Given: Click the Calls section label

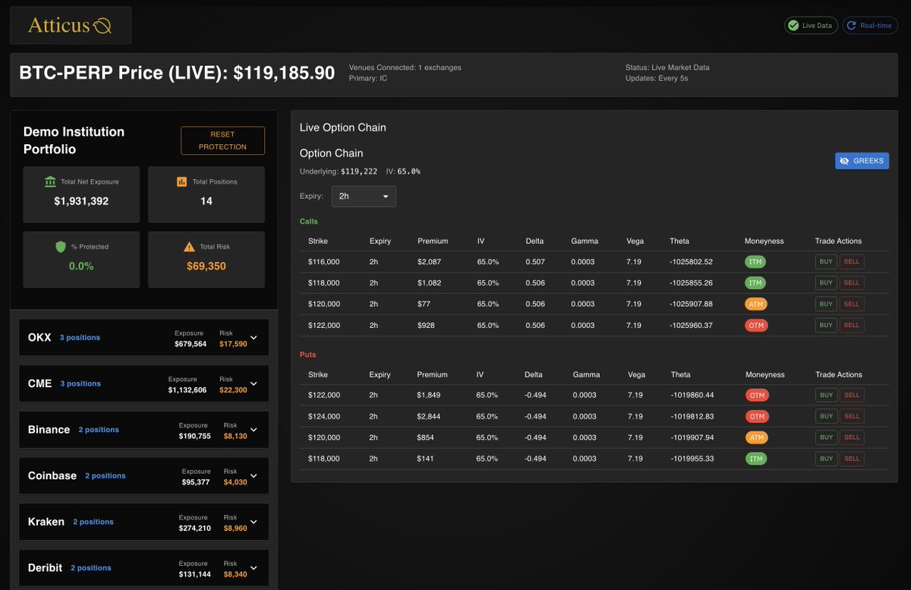Looking at the screenshot, I should [x=309, y=222].
